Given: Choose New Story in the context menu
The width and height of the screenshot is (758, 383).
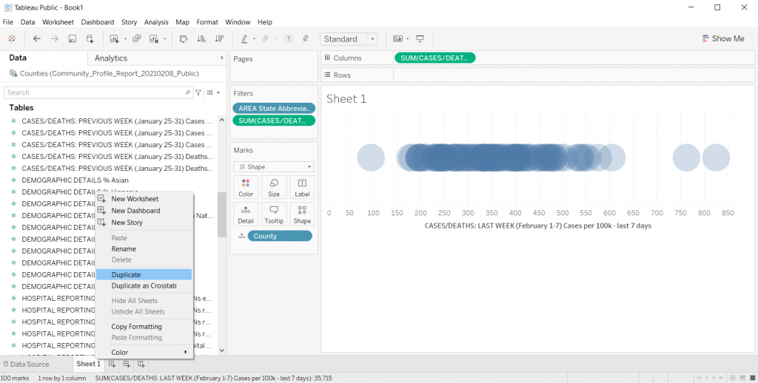Looking at the screenshot, I should tap(144, 223).
